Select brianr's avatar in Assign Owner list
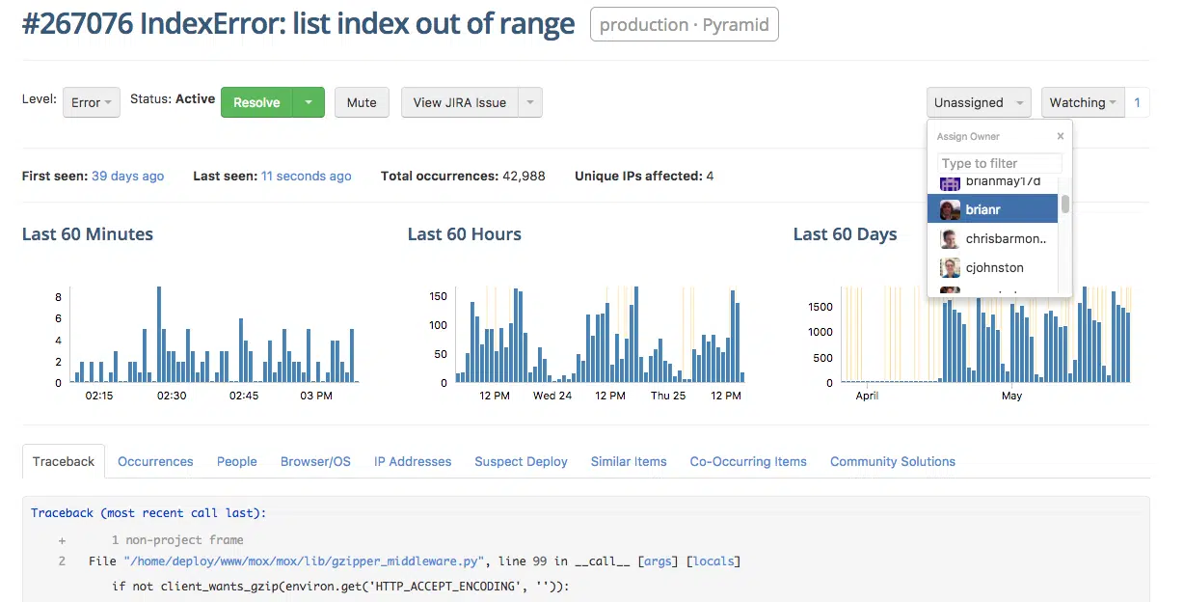1184x602 pixels. pos(949,208)
